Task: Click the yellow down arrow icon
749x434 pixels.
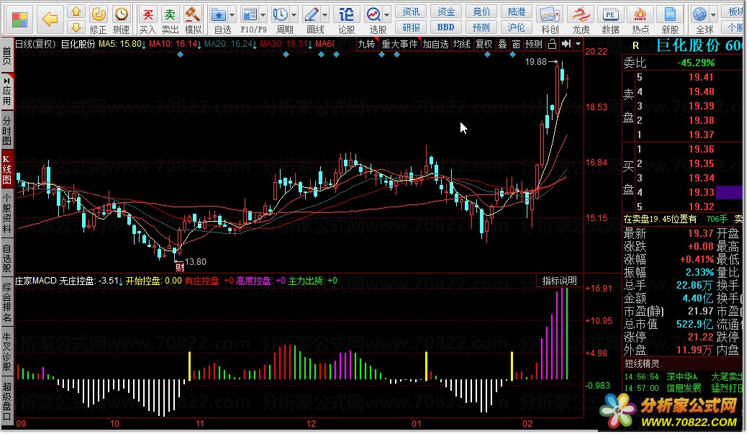Action: point(76,27)
